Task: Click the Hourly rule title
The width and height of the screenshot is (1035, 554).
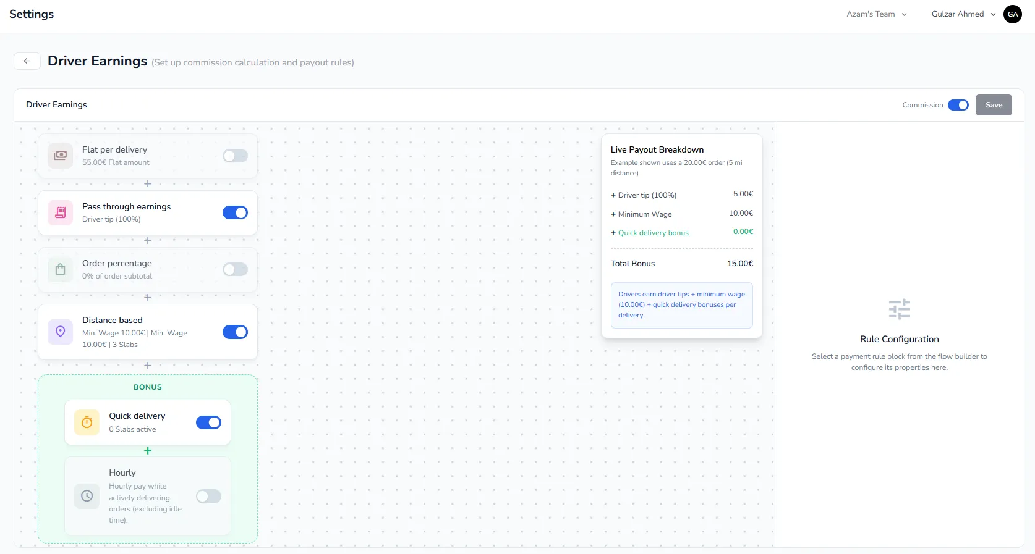Action: pos(122,472)
